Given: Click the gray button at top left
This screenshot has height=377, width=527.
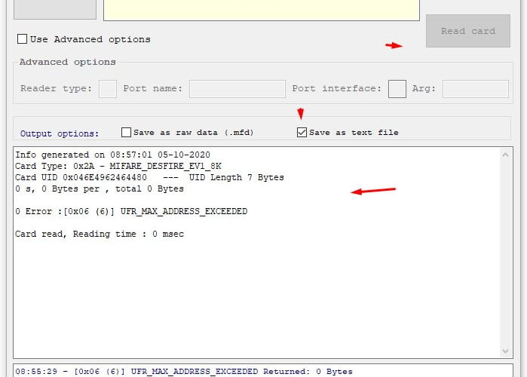Looking at the screenshot, I should pos(55,9).
